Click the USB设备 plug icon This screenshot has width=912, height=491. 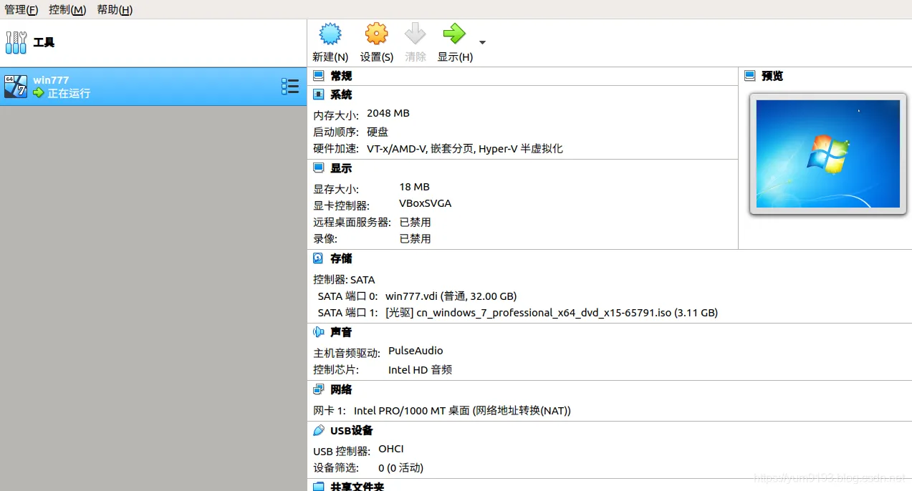tap(319, 430)
